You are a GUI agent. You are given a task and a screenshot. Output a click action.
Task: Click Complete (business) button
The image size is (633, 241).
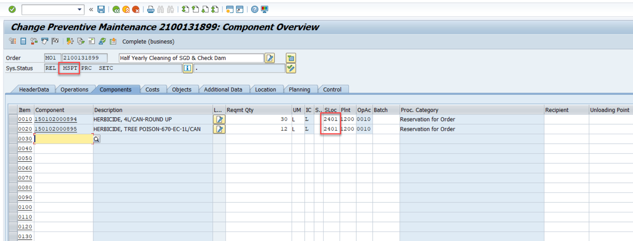point(148,42)
